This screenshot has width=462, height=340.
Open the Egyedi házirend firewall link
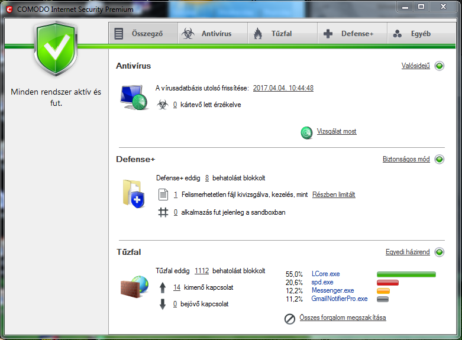[x=408, y=252]
